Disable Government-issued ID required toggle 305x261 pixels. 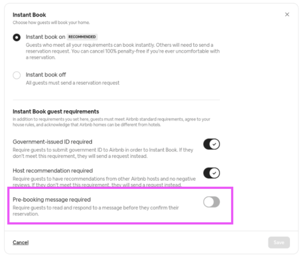coord(211,144)
